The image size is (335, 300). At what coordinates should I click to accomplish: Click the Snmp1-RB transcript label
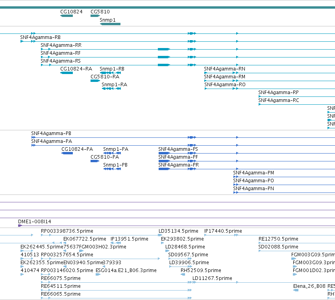click(112, 69)
